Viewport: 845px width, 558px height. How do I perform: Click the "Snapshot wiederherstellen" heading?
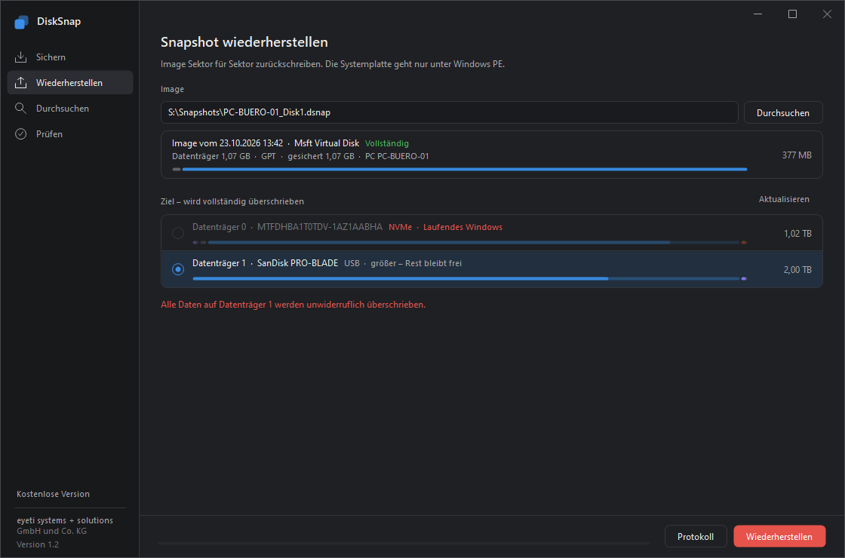point(244,42)
